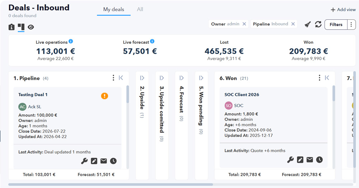
Task: Click the SO avatar for SOC
Action: tap(228, 106)
